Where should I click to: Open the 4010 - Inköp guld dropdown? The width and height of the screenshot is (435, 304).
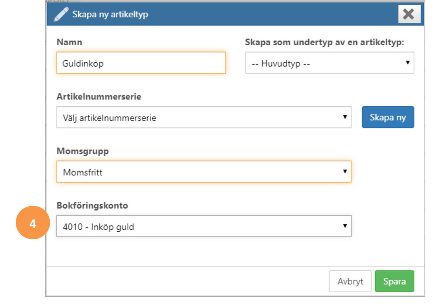coord(204,226)
